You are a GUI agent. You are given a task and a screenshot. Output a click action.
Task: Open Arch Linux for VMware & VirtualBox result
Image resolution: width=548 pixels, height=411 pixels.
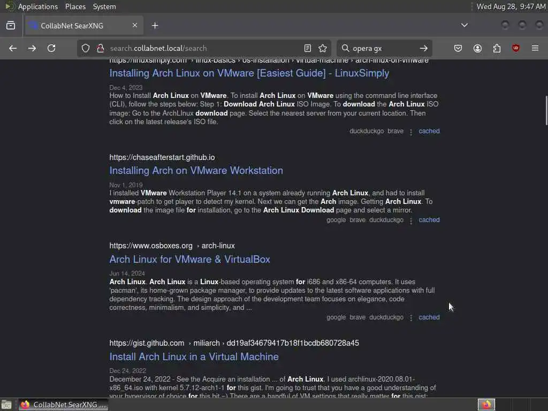pos(190,260)
